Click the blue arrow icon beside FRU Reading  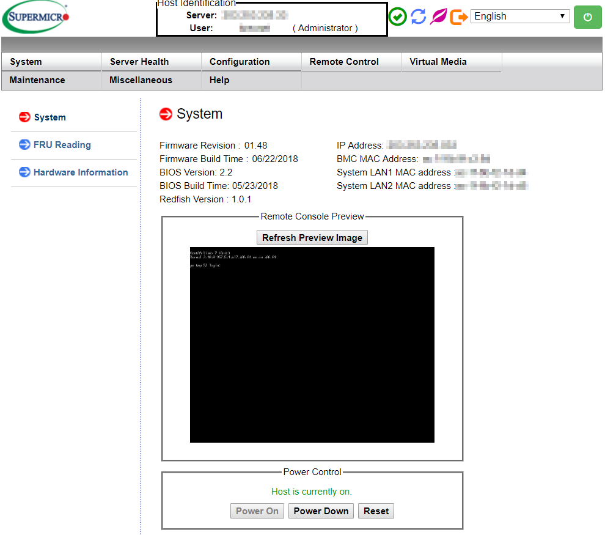pyautogui.click(x=24, y=145)
